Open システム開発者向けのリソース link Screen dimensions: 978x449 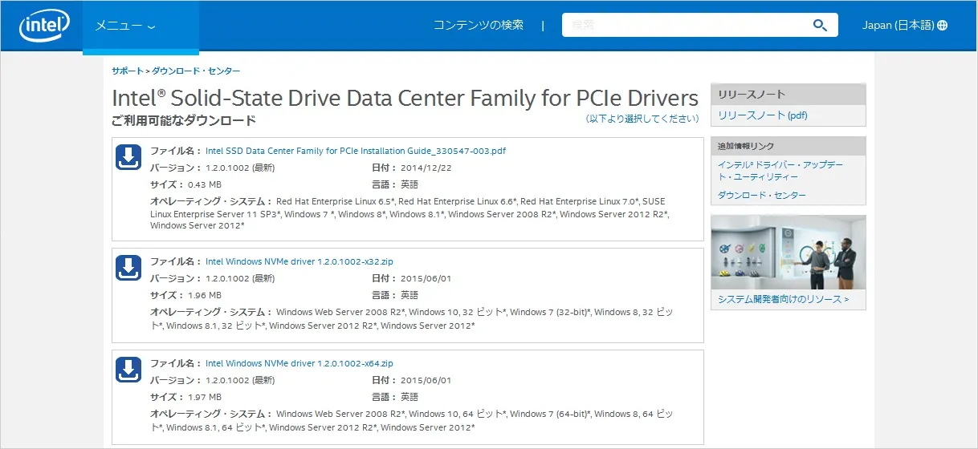783,300
